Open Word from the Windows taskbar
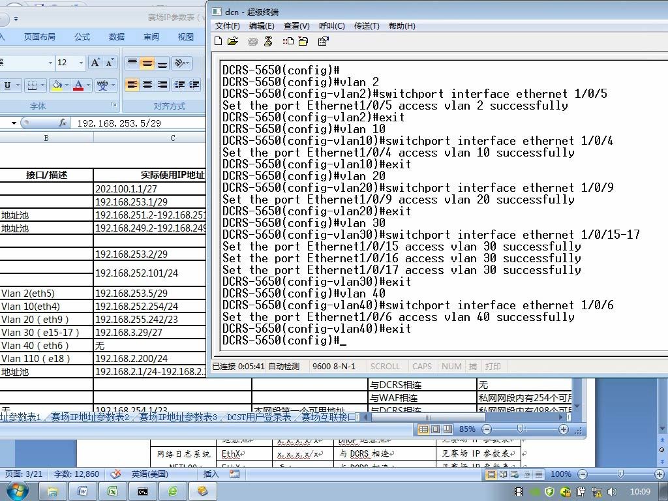Image resolution: width=668 pixels, height=501 pixels. point(83,492)
